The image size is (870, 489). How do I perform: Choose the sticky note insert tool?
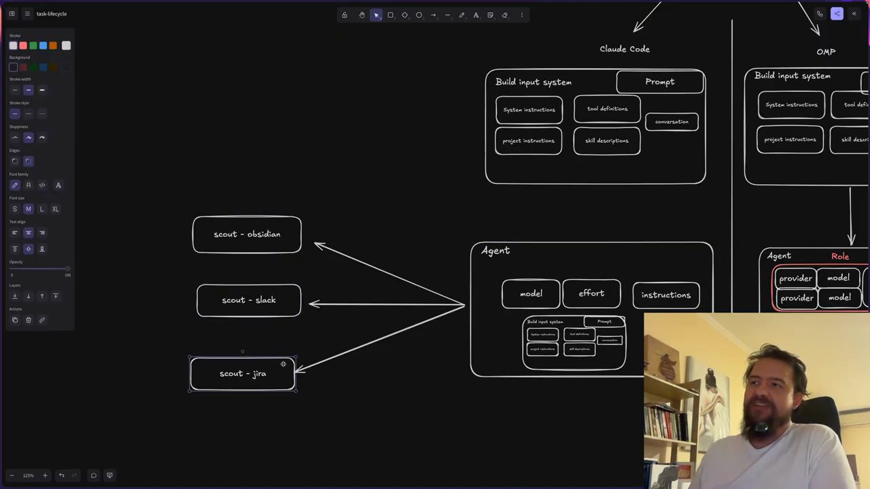coord(490,15)
